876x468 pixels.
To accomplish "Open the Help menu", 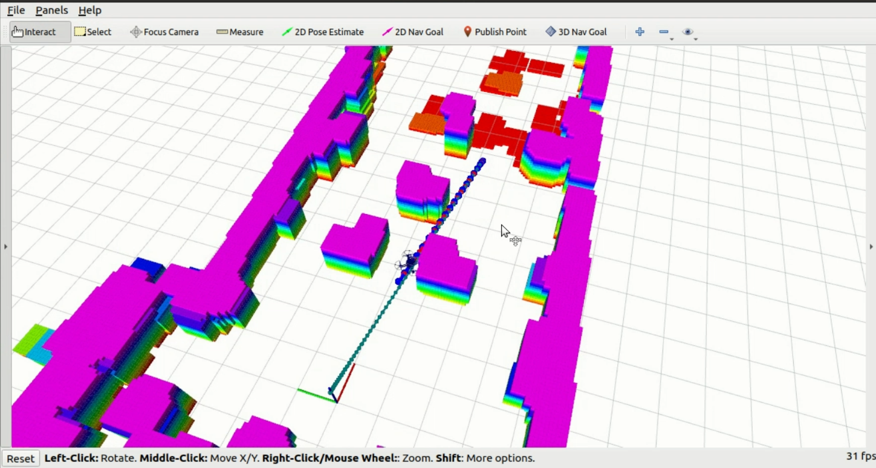I will tap(90, 10).
